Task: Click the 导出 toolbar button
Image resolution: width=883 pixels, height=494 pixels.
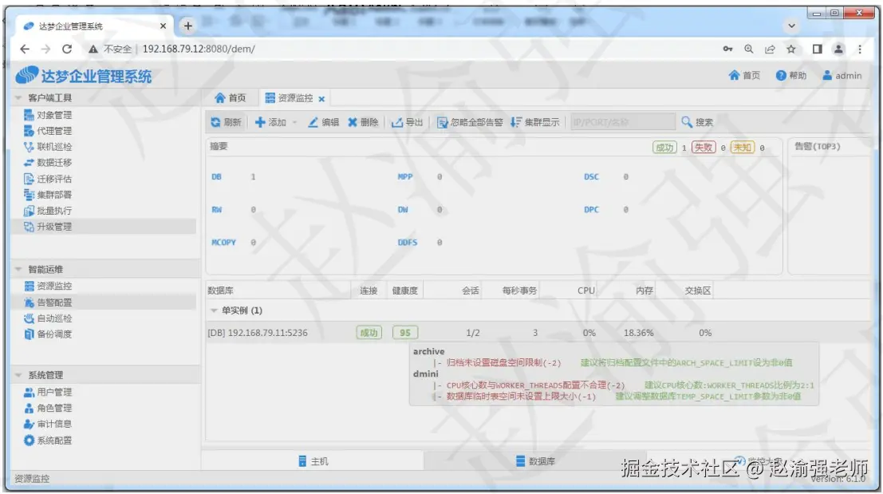Action: pos(407,122)
